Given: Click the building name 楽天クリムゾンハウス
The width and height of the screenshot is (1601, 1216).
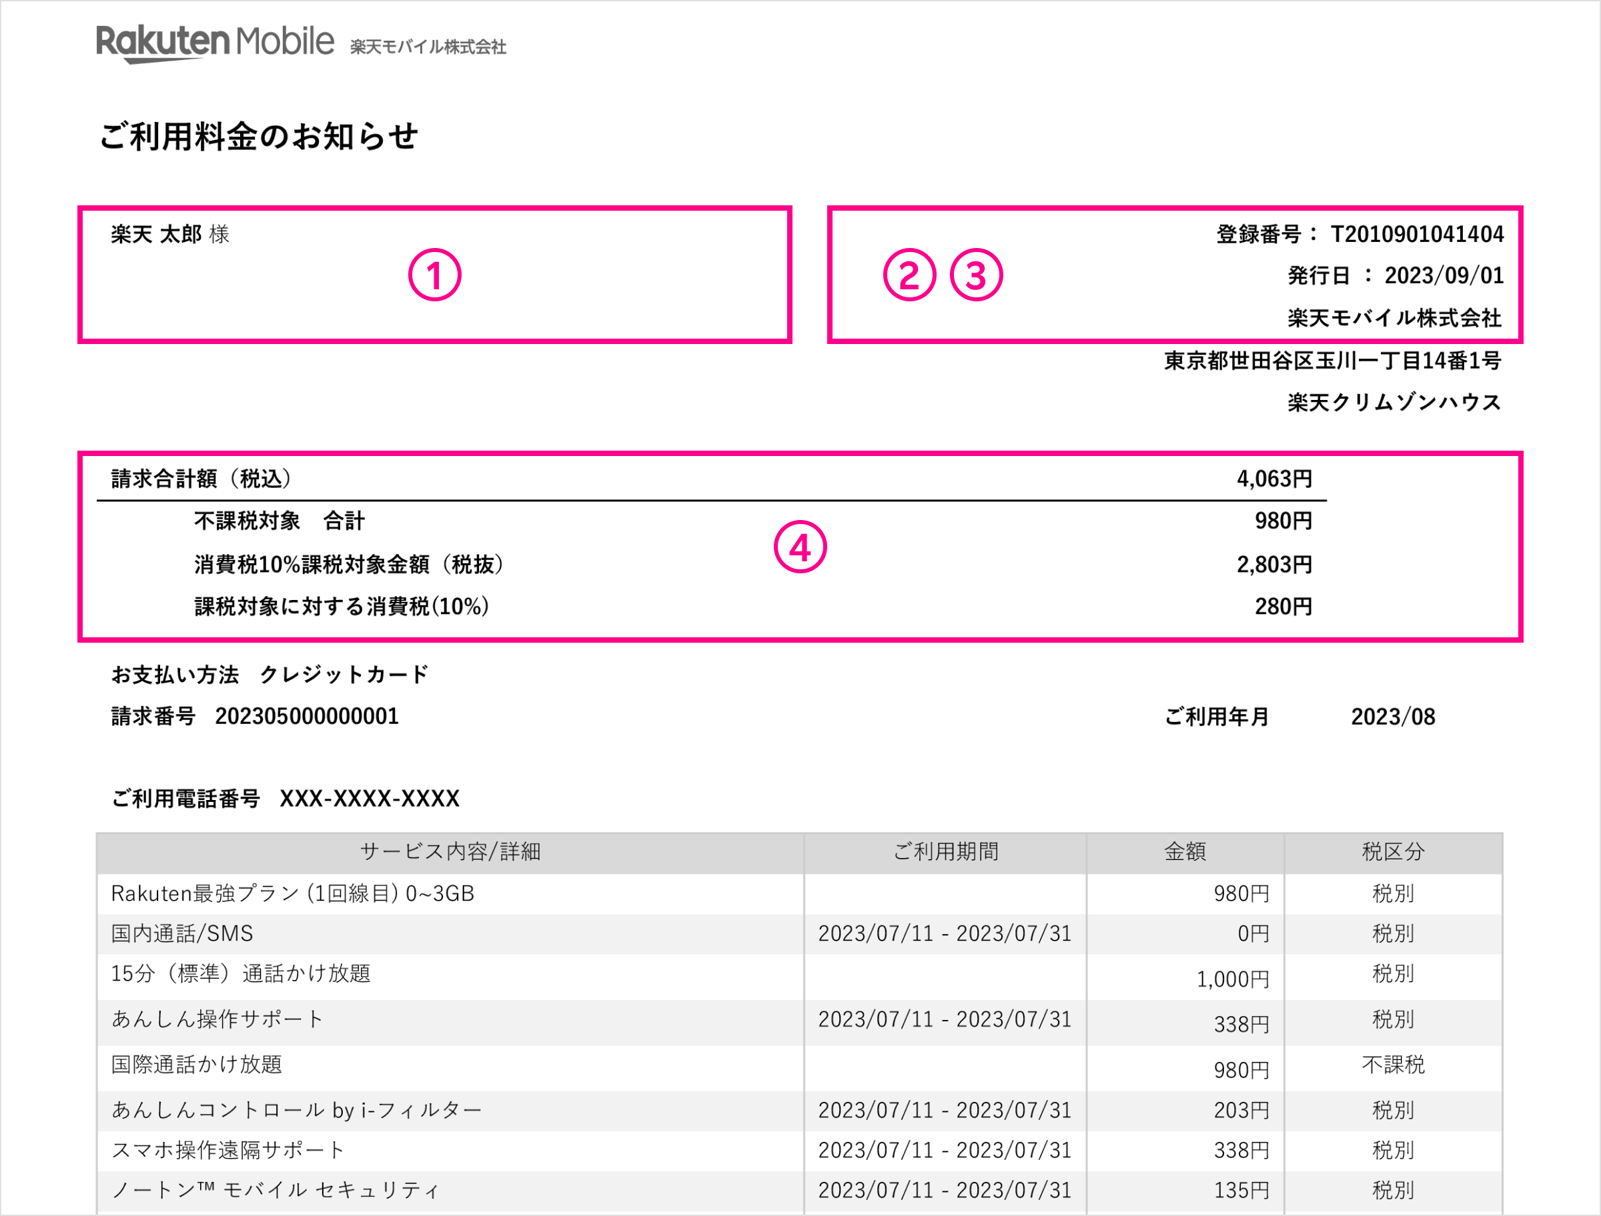Looking at the screenshot, I should pos(1394,403).
